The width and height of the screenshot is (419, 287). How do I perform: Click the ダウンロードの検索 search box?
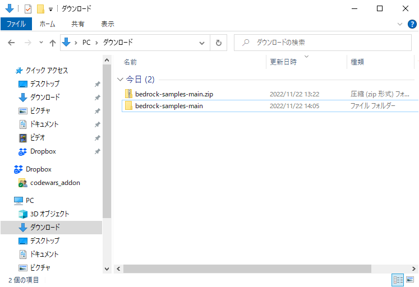pos(323,43)
